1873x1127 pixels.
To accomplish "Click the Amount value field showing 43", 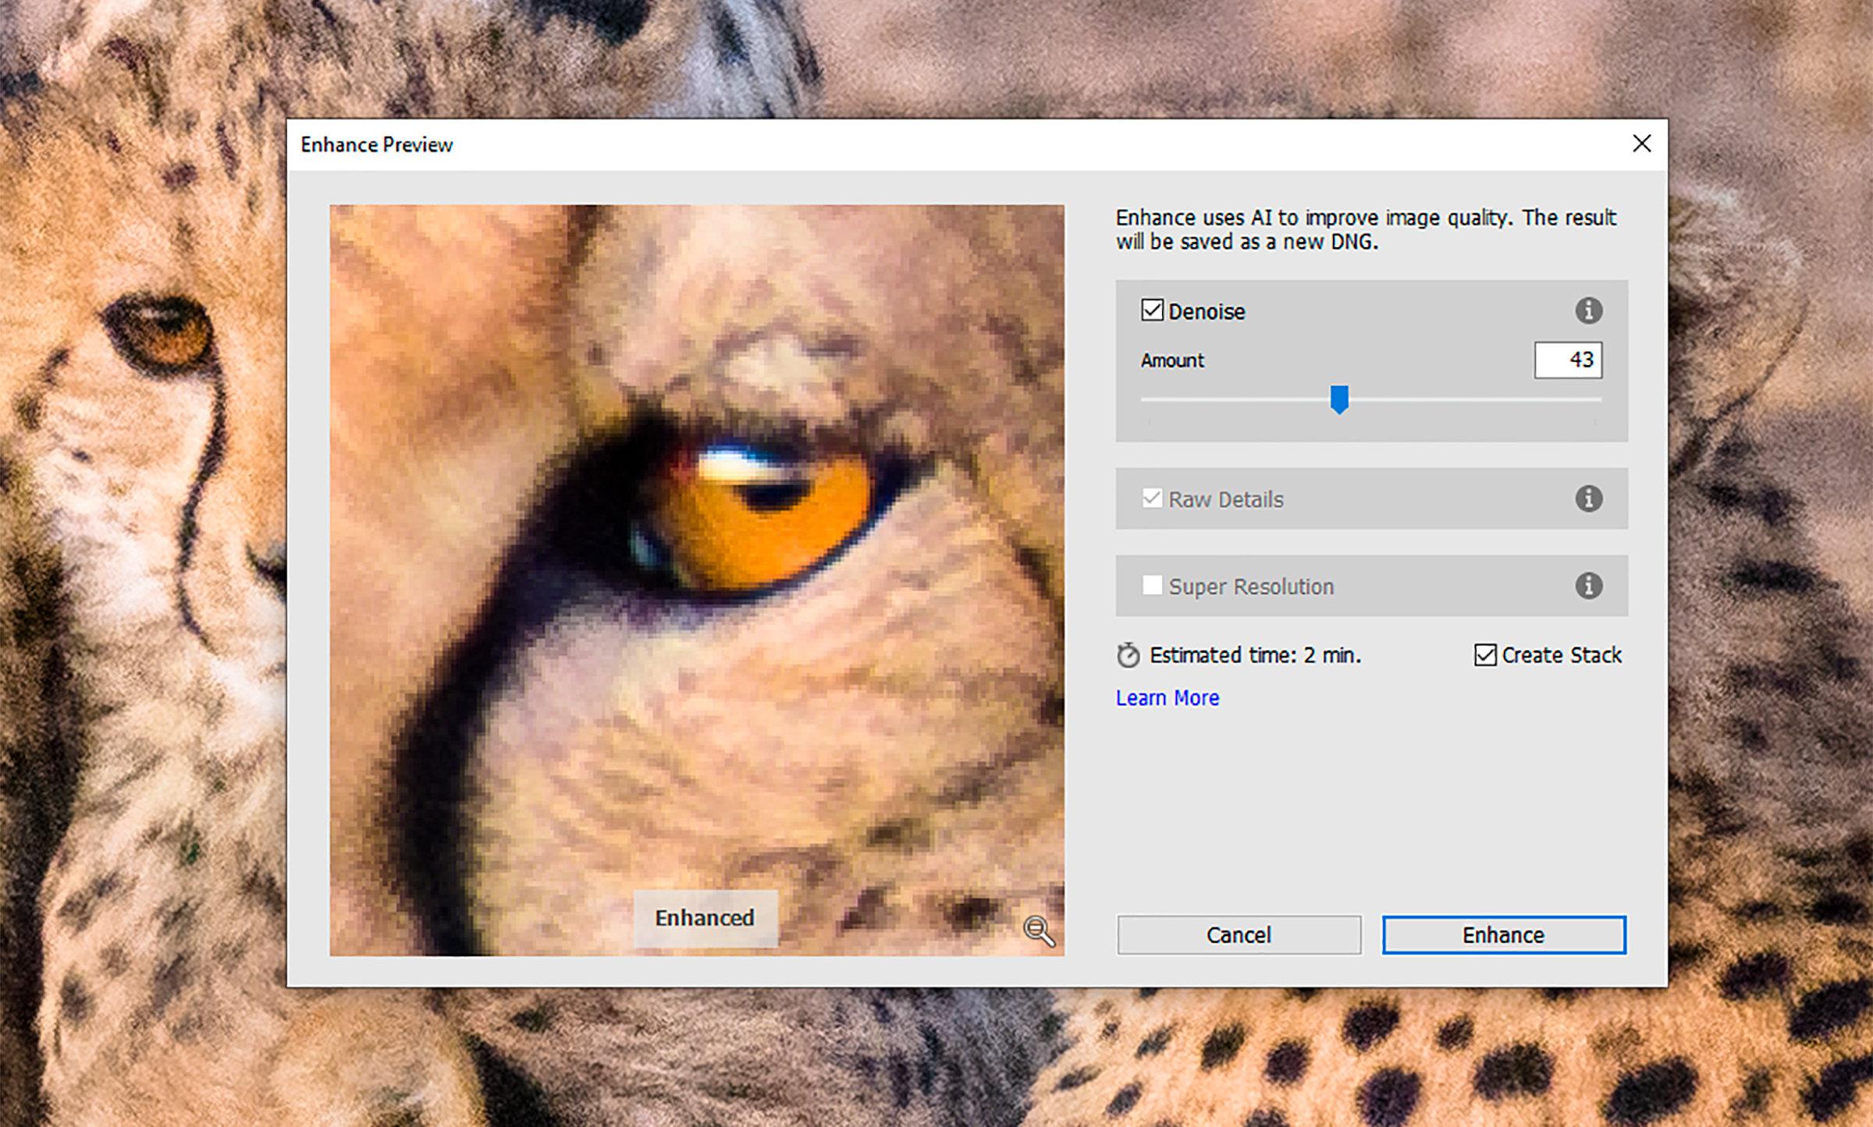I will click(x=1568, y=360).
